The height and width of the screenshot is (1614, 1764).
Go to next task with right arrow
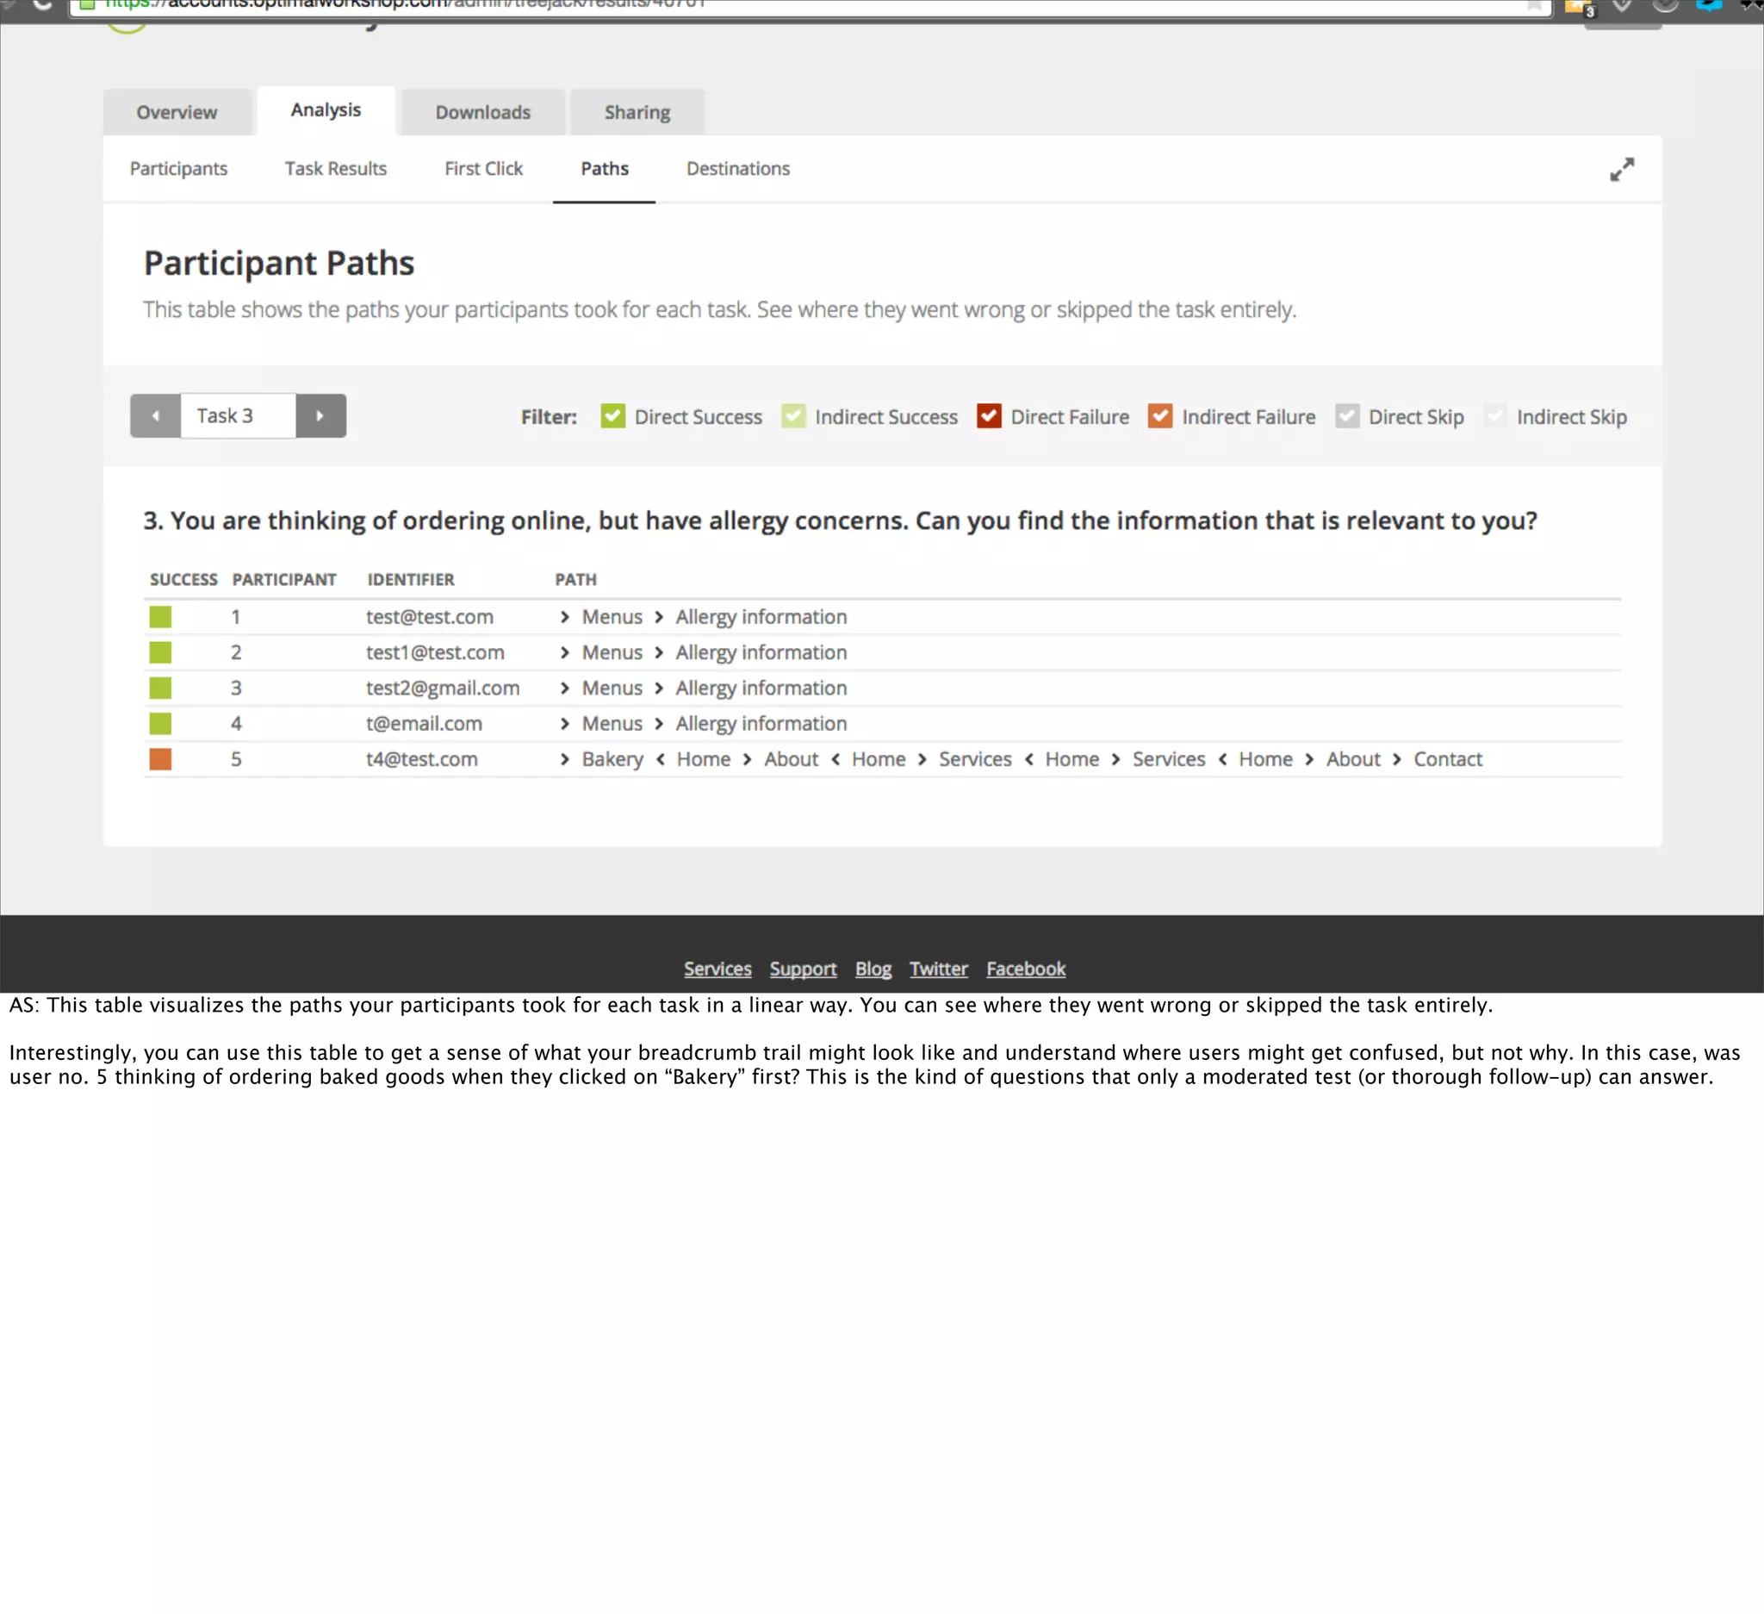(320, 415)
